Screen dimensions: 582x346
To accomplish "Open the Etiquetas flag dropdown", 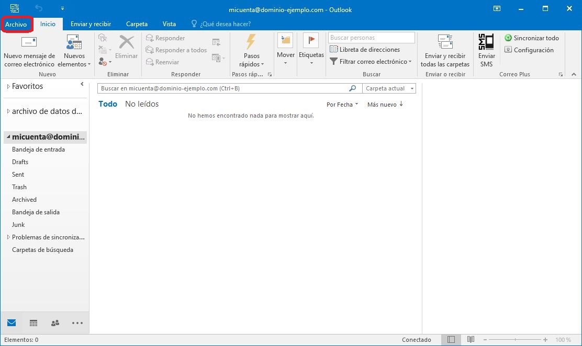I will (311, 49).
